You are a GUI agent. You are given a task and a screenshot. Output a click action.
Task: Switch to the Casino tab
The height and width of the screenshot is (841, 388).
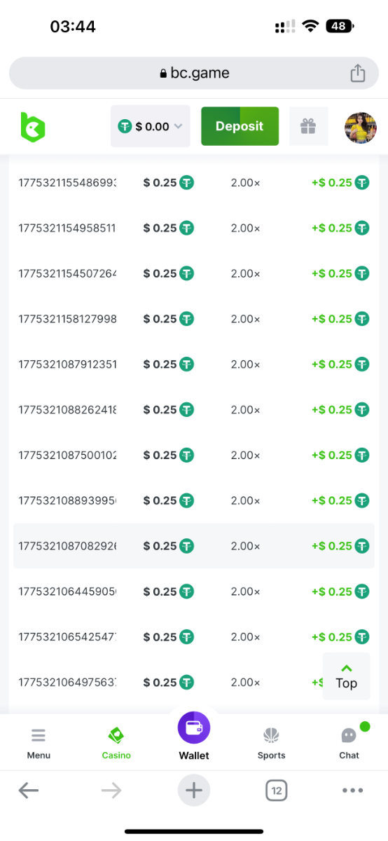116,743
